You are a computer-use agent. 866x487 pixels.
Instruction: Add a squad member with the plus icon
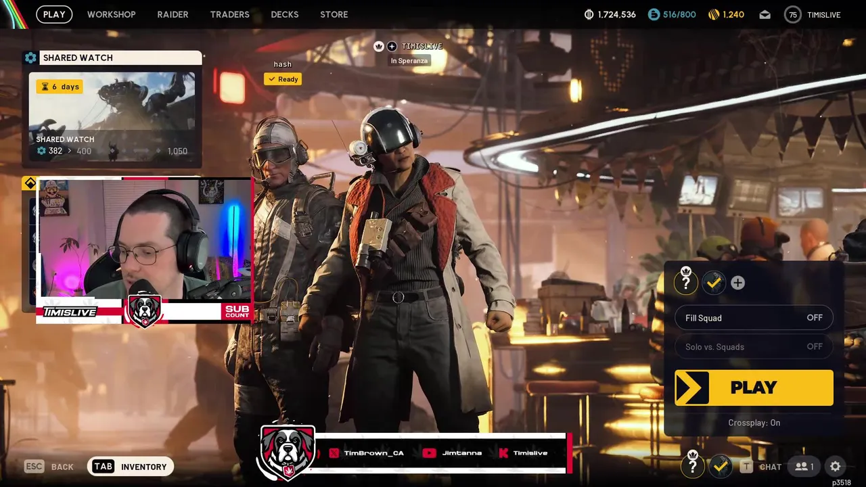click(737, 283)
